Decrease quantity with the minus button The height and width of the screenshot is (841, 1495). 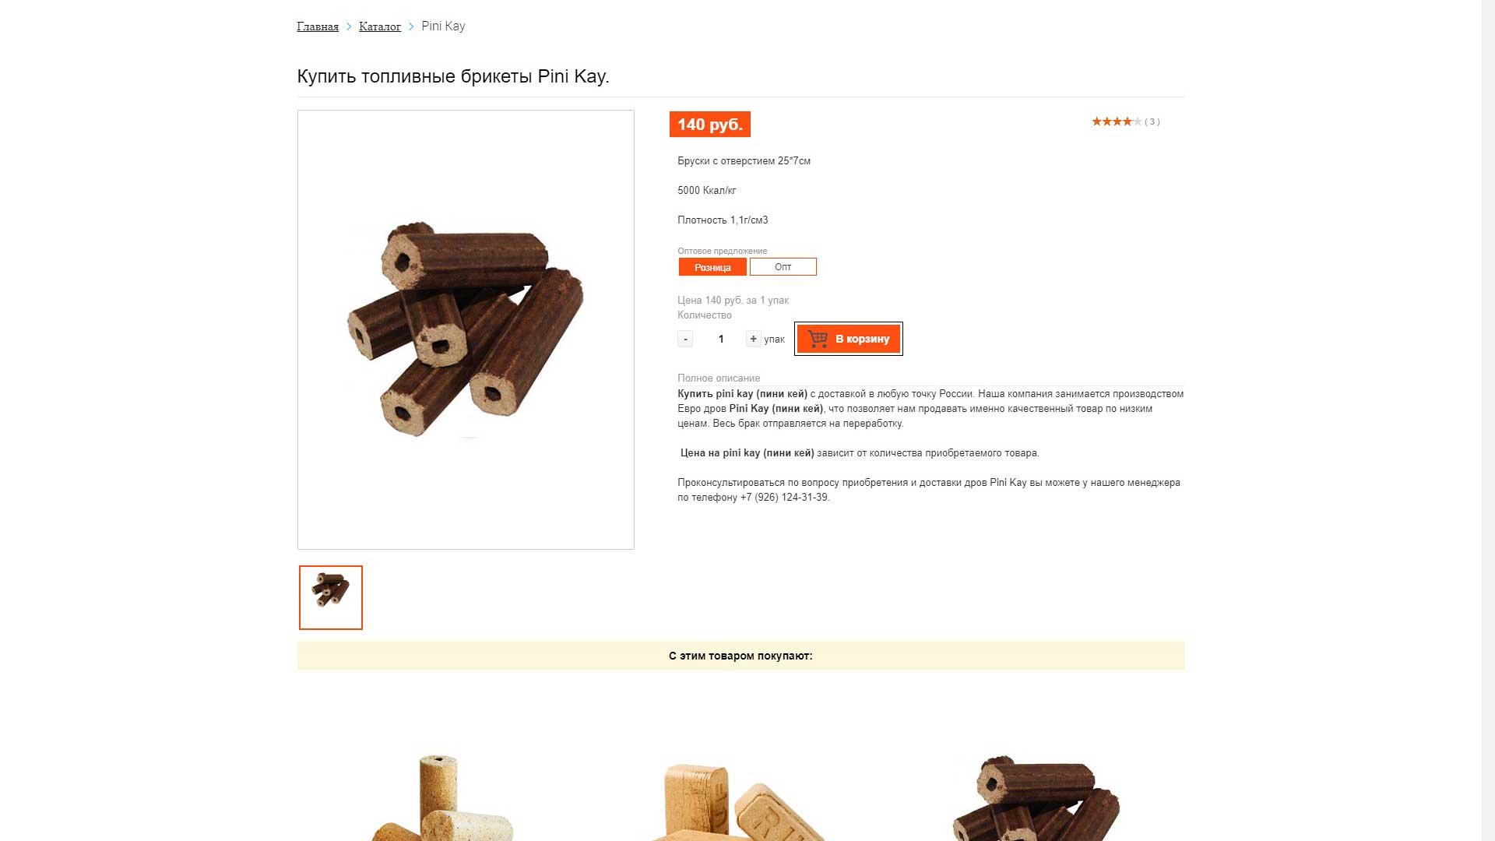click(685, 339)
